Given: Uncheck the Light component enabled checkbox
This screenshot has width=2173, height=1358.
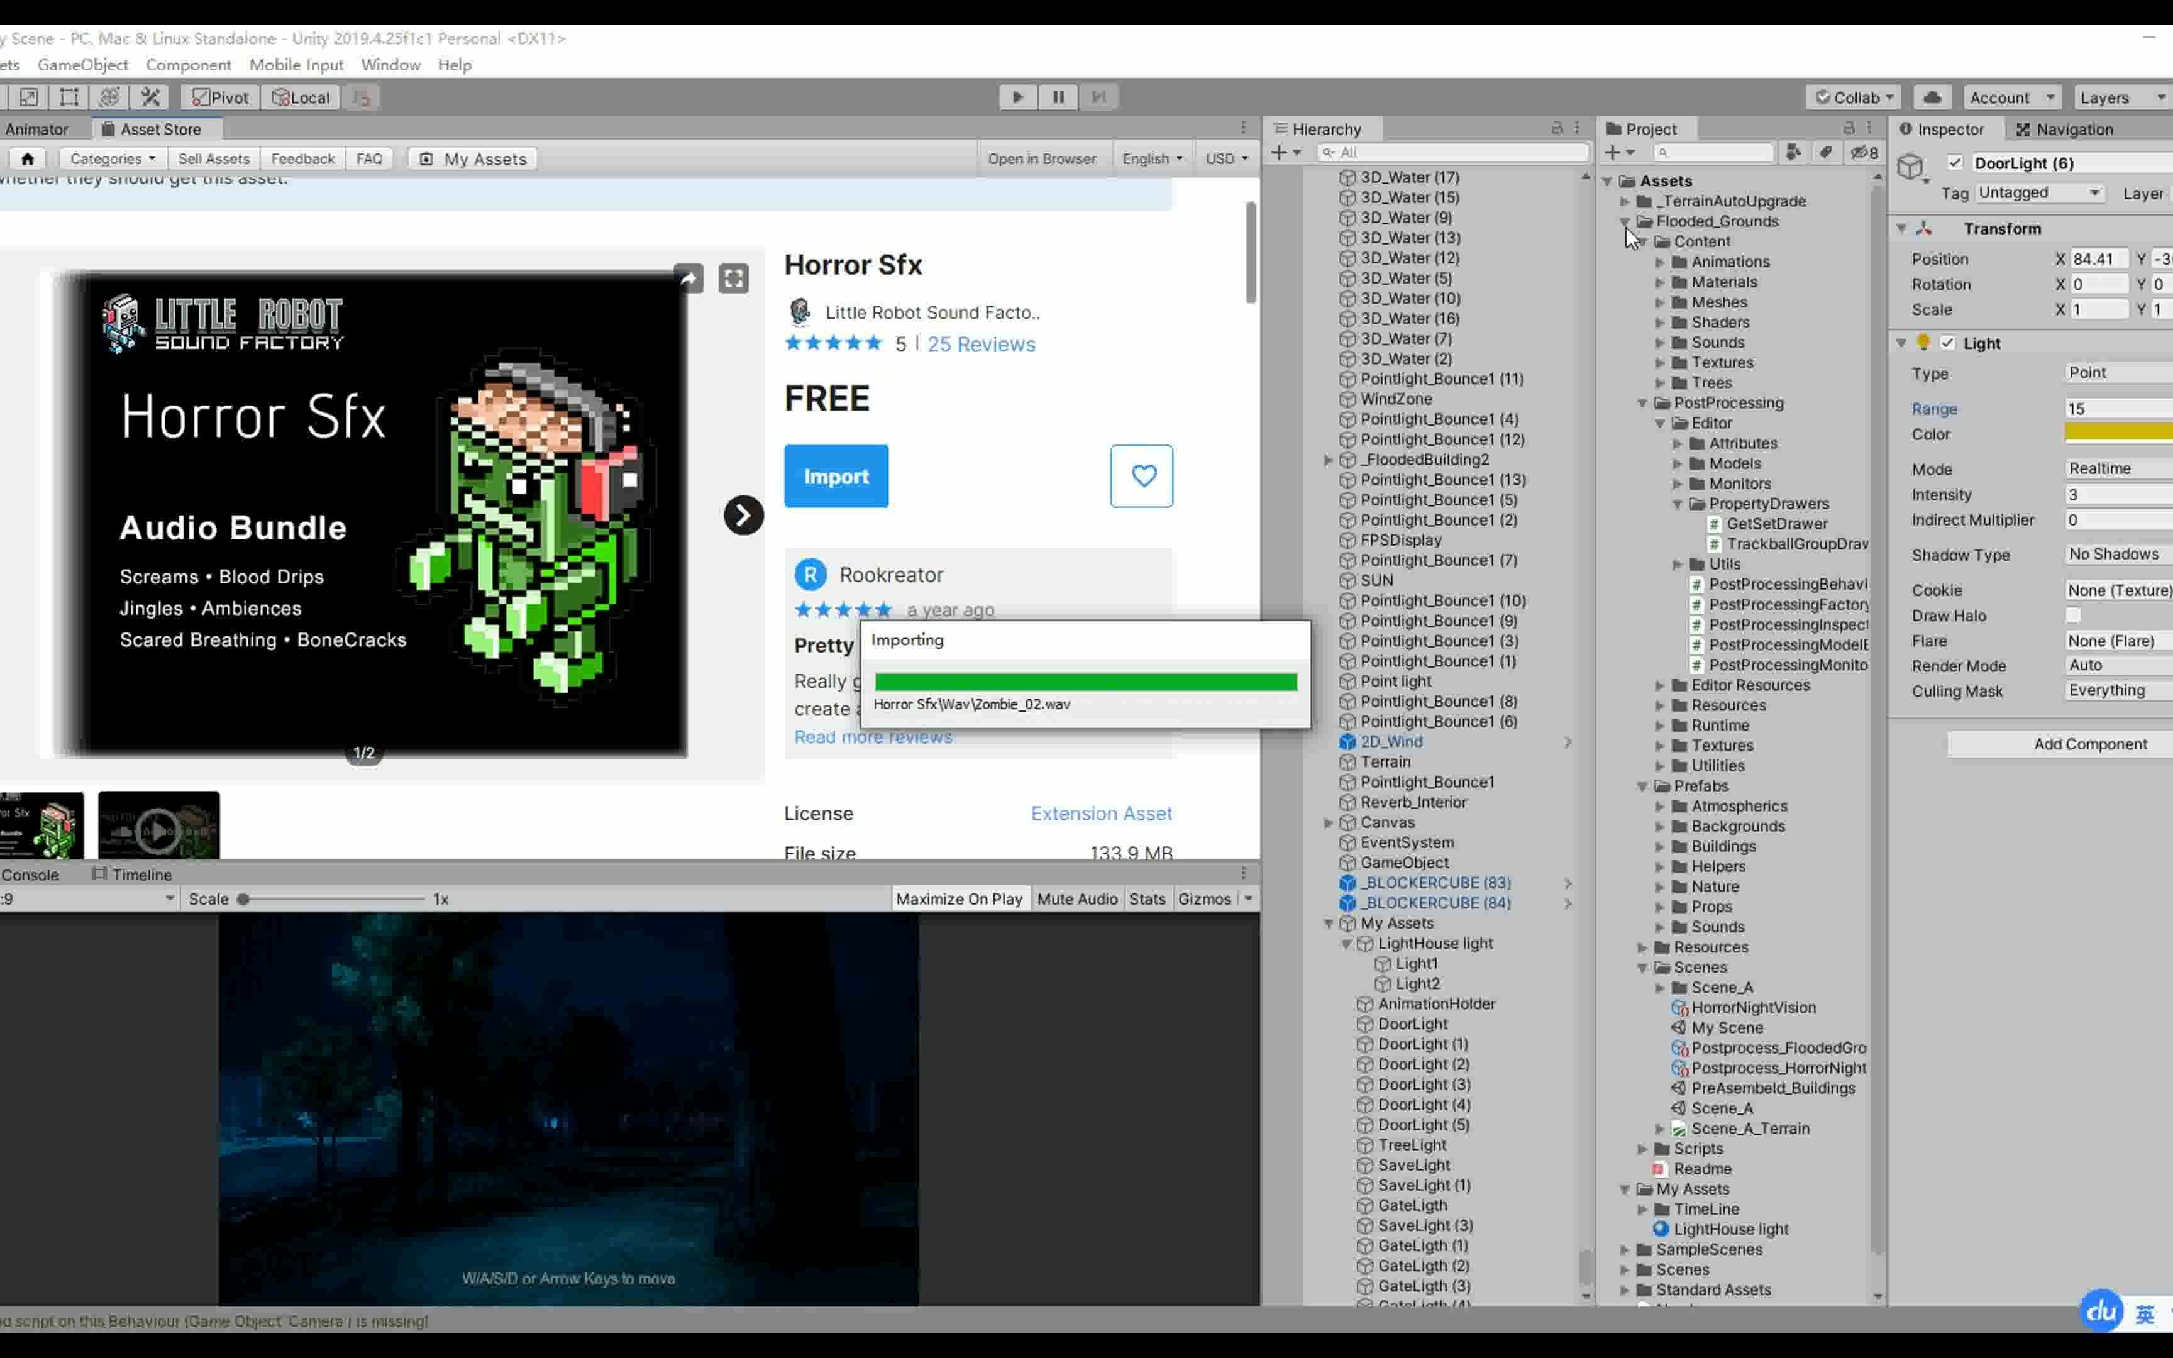Looking at the screenshot, I should [1948, 342].
